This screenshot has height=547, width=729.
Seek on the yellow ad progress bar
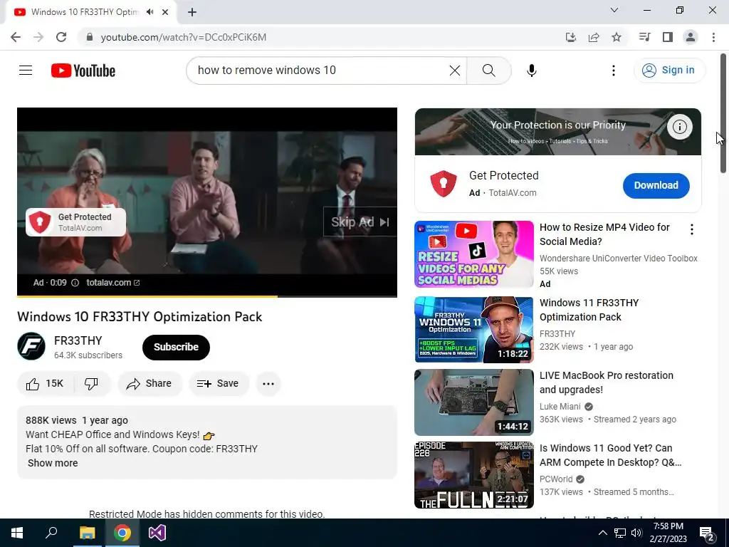(x=207, y=296)
